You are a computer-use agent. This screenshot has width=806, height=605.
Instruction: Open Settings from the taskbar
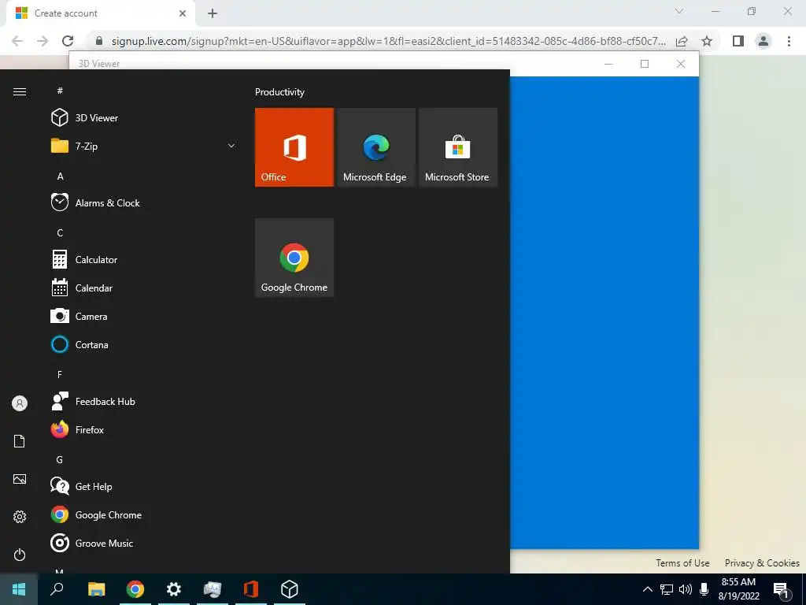pos(174,589)
